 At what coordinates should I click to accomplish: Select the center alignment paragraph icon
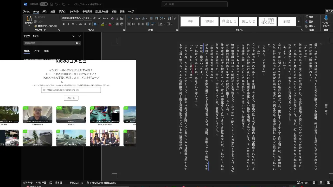(134, 24)
